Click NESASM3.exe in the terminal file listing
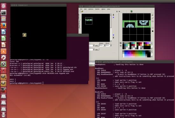175x118 pixels. coord(68,71)
